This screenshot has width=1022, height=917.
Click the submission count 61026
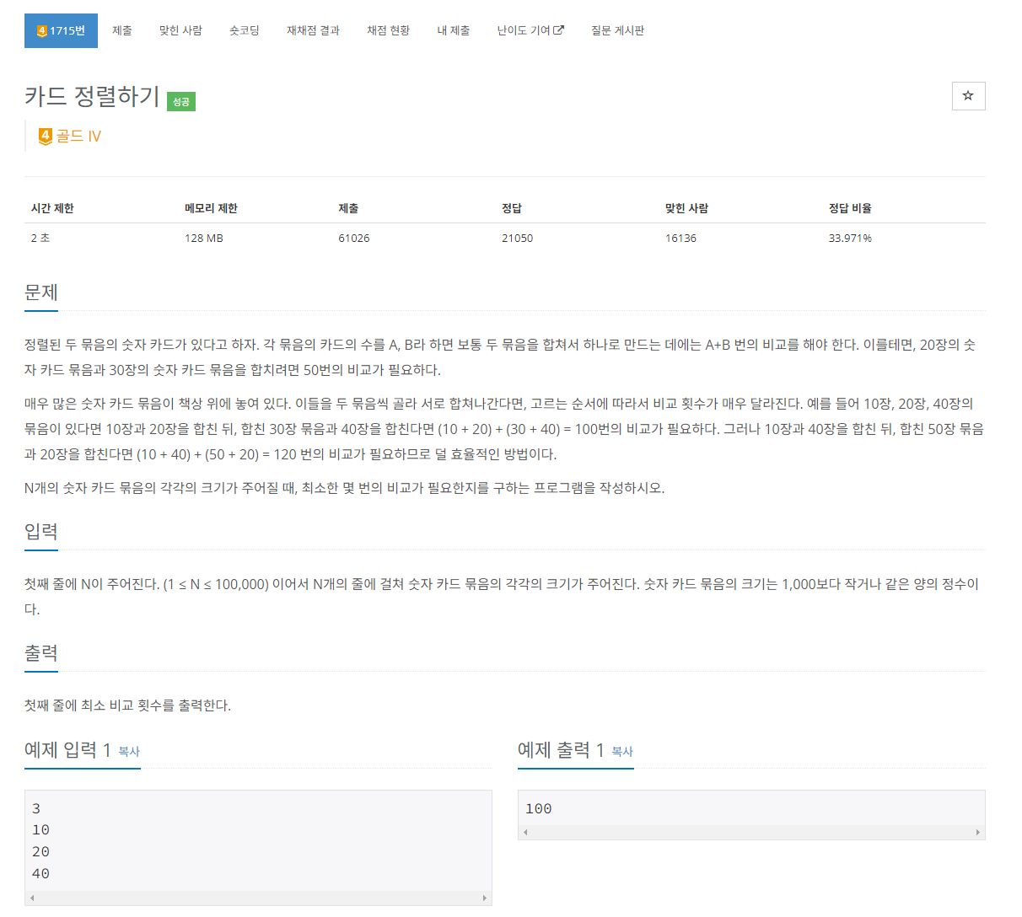click(x=354, y=239)
